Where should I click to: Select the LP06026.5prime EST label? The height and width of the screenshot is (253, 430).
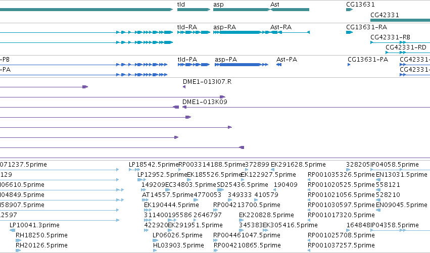pos(177,235)
